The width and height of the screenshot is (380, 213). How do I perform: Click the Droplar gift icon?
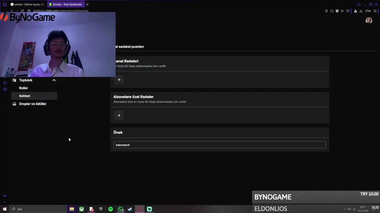click(x=14, y=104)
